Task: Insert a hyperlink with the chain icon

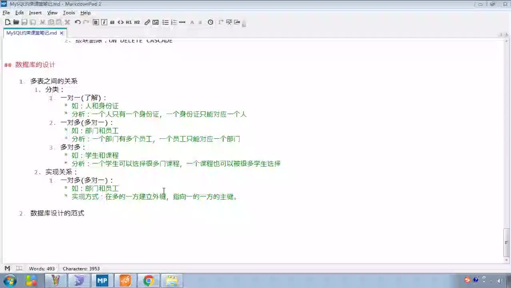Action: (147, 22)
